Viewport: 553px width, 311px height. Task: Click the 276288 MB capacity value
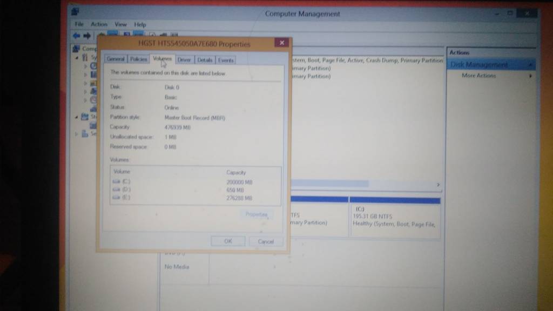coord(239,198)
